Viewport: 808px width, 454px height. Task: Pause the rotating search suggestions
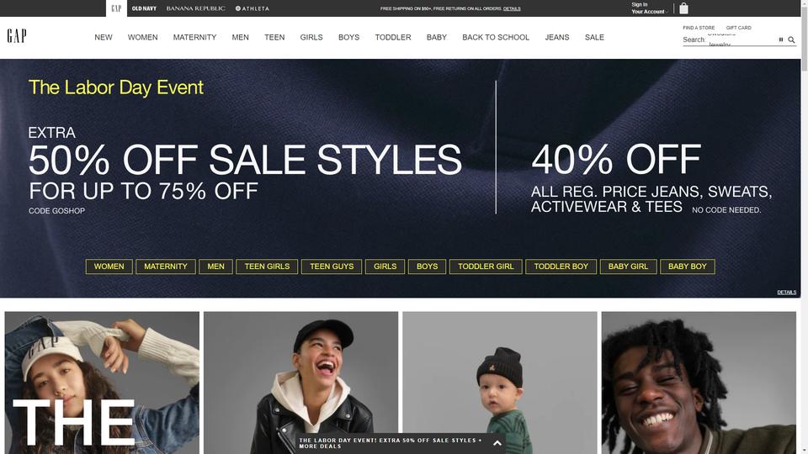(781, 40)
